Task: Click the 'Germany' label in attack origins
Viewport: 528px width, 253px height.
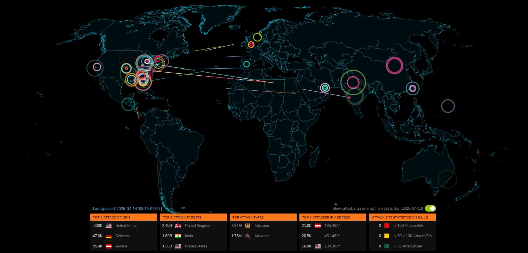Action: [x=123, y=236]
